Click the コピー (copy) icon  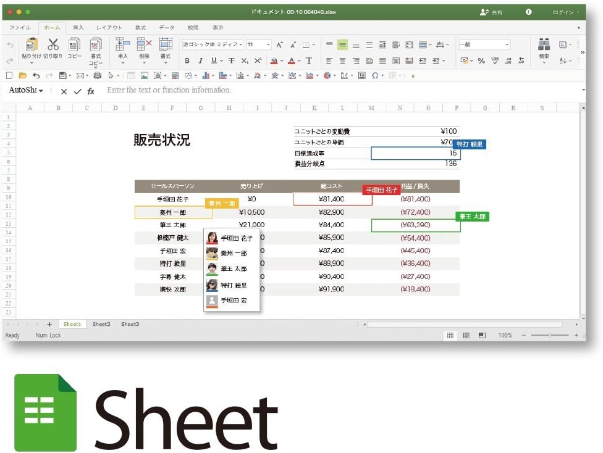[x=74, y=44]
